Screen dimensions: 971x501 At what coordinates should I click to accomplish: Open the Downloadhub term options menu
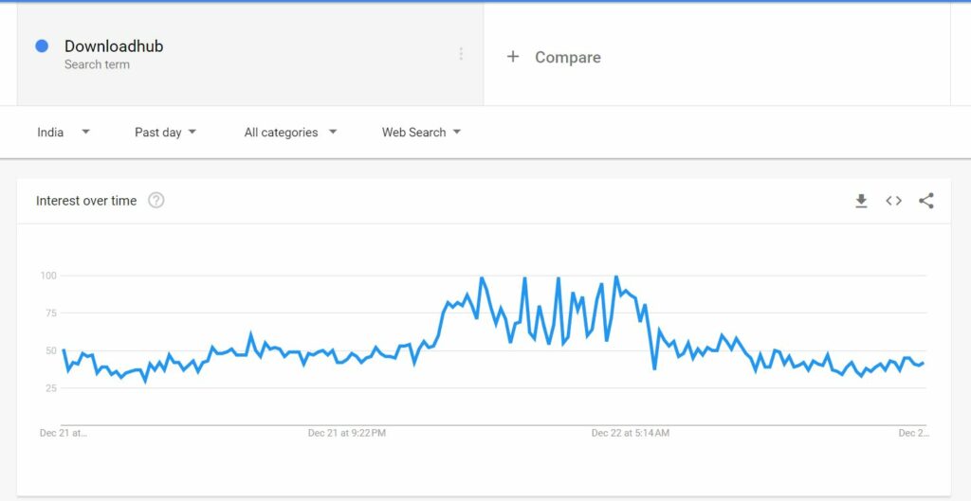461,54
